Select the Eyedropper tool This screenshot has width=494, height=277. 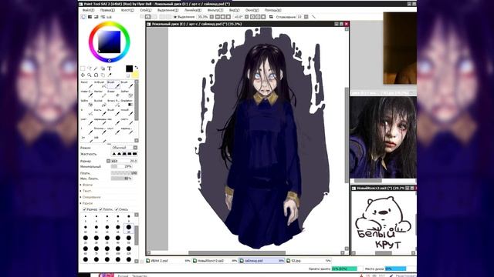[110, 75]
